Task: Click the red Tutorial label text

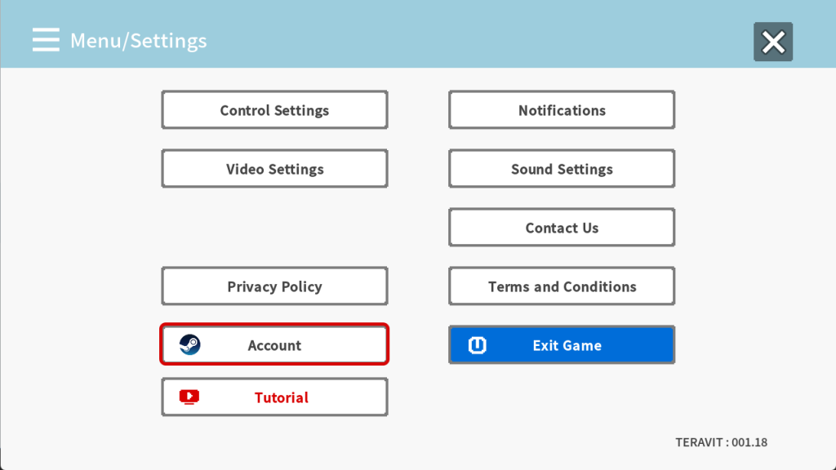Action: pos(282,397)
